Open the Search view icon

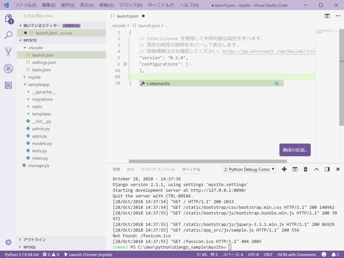(x=8, y=35)
